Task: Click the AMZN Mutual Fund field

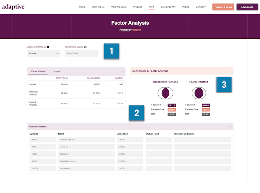Action: [159, 140]
